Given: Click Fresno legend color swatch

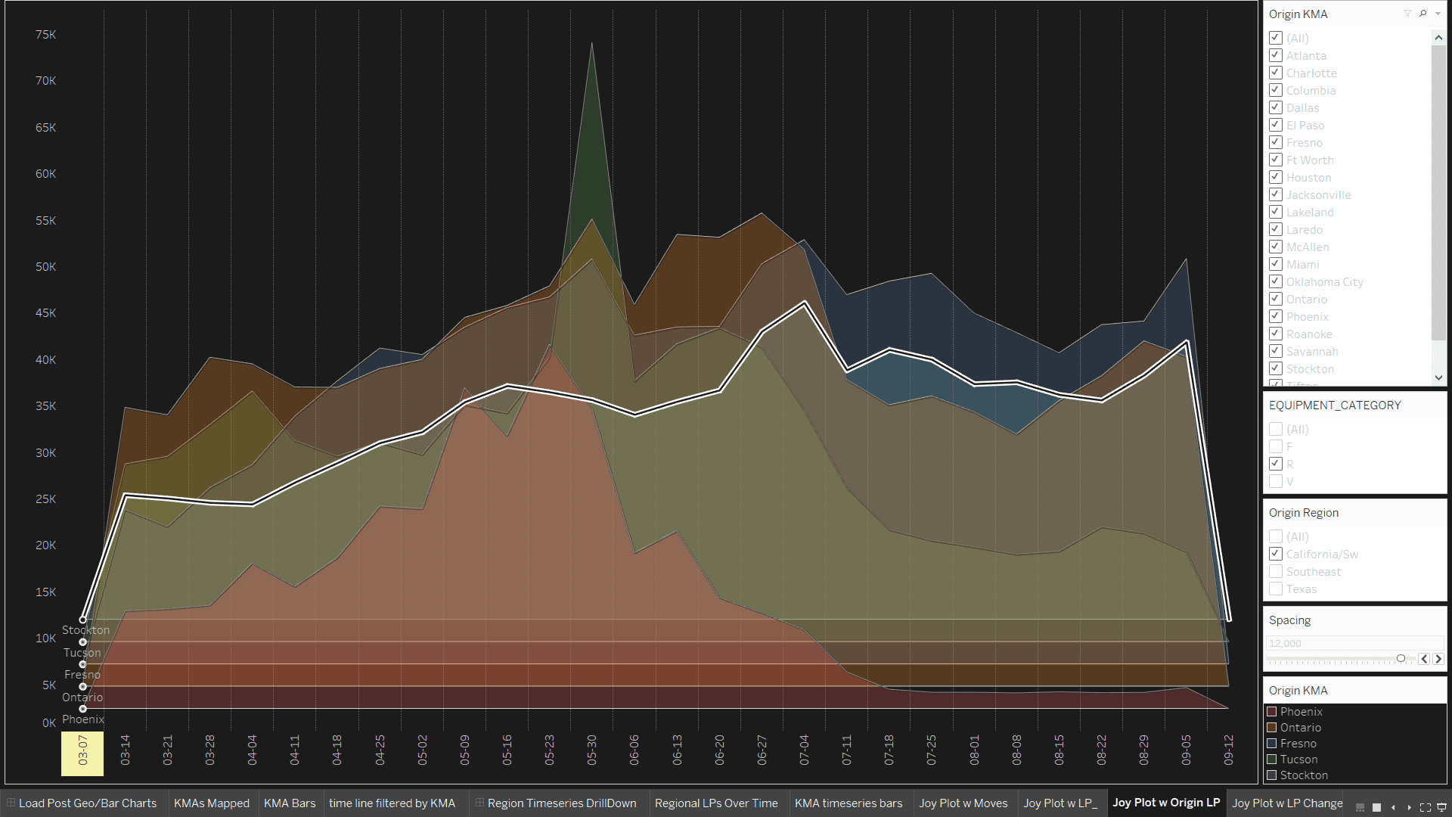Looking at the screenshot, I should tap(1272, 744).
